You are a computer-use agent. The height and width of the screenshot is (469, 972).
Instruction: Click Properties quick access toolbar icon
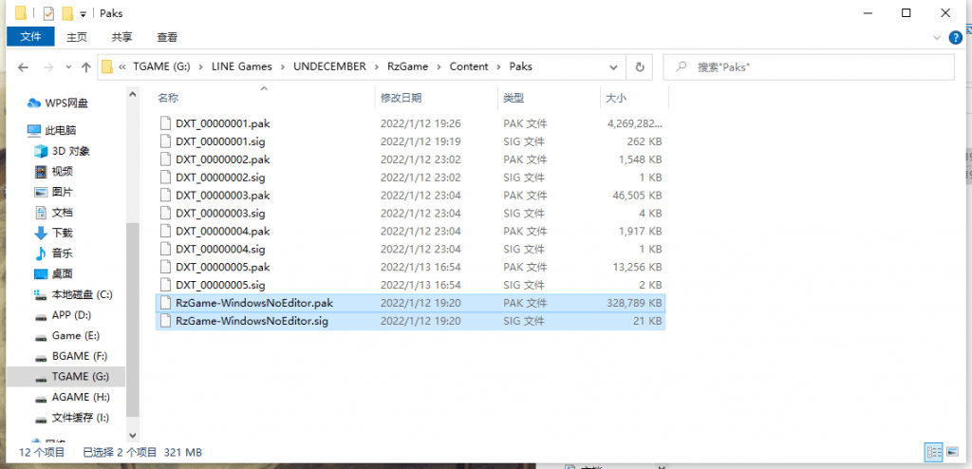(x=48, y=13)
